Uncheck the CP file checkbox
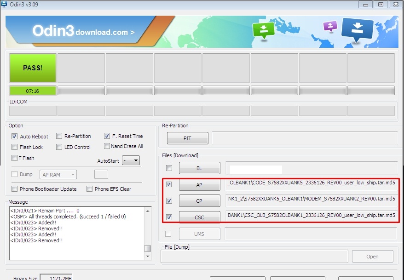This screenshot has width=404, height=280. point(169,201)
